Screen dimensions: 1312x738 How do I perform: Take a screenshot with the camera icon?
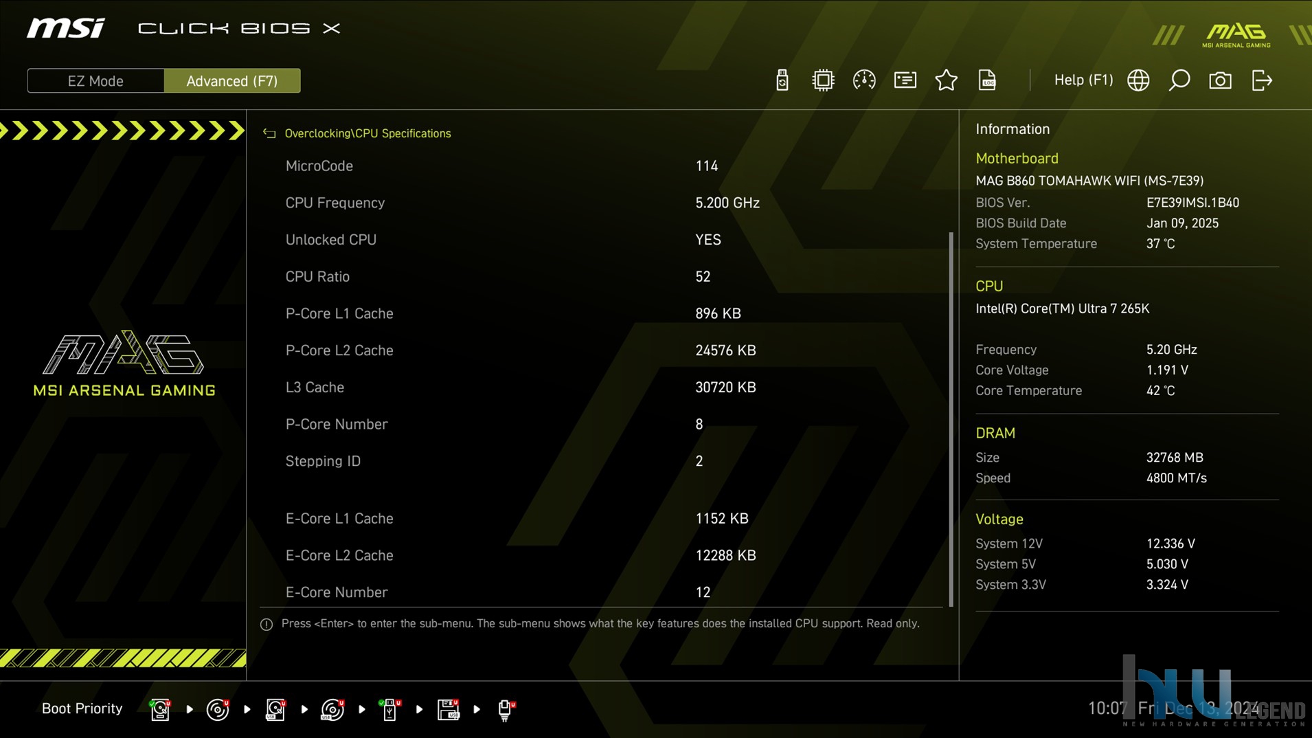tap(1220, 80)
